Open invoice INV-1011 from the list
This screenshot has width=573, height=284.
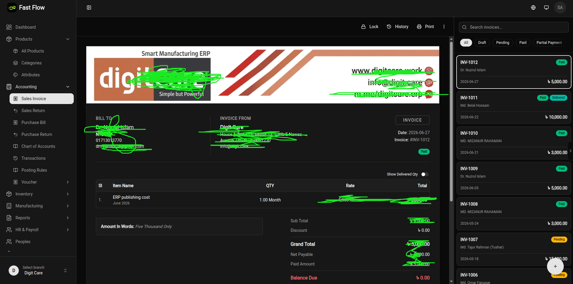pyautogui.click(x=514, y=107)
